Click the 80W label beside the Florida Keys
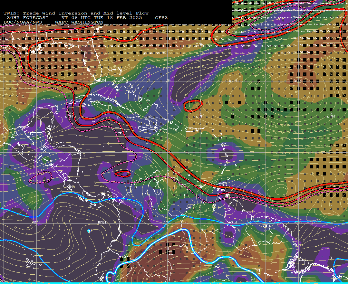 (102, 80)
